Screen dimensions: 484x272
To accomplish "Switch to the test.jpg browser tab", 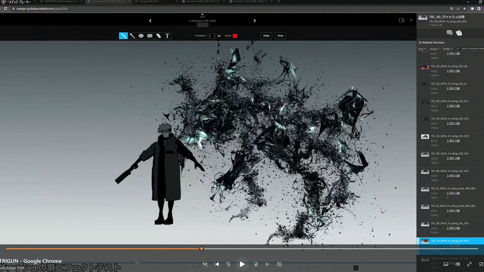I will [156, 2].
